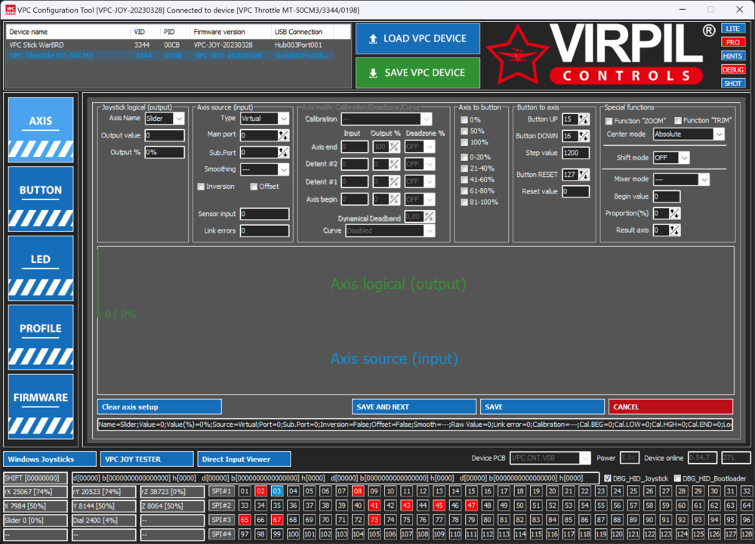The width and height of the screenshot is (755, 544).
Task: Click red button indicator 41
Action: coord(374,506)
